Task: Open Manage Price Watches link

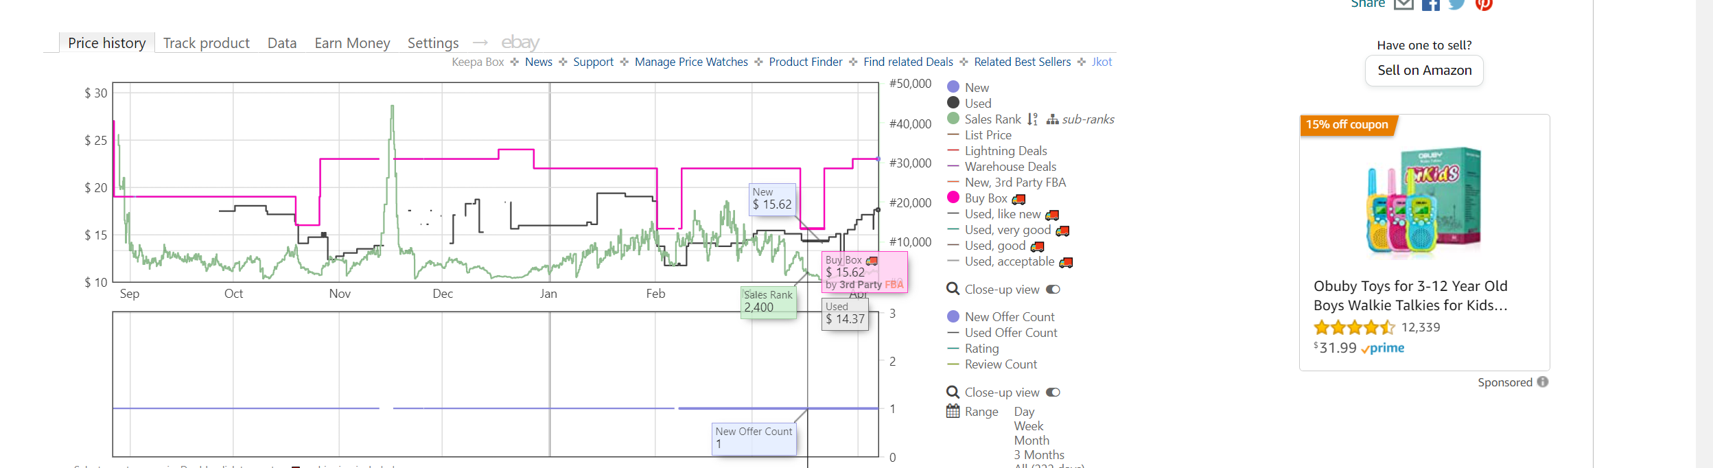Action: pos(691,62)
